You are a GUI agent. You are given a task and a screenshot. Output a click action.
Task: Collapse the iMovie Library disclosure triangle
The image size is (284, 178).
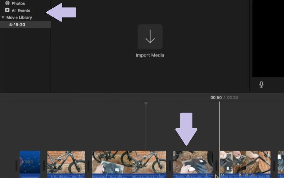[x=3, y=17]
